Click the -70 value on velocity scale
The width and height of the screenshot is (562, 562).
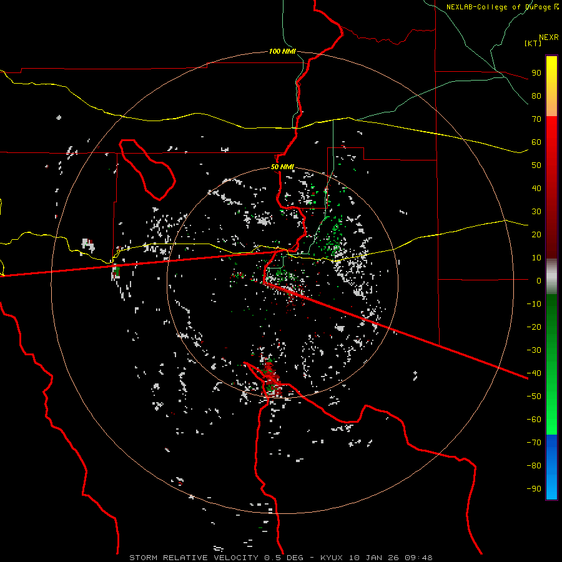pos(534,443)
